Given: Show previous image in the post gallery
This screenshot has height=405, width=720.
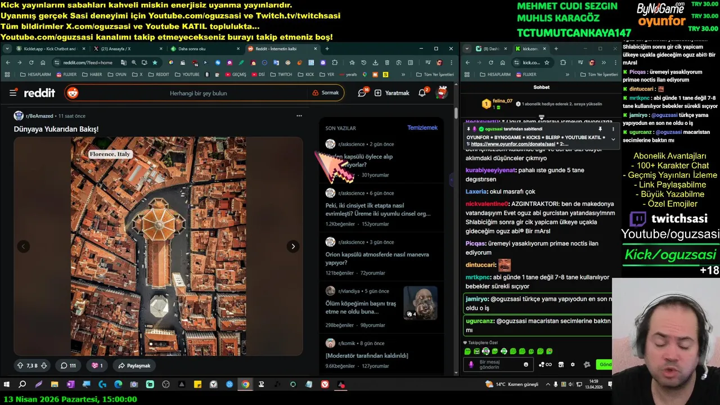Looking at the screenshot, I should point(24,246).
